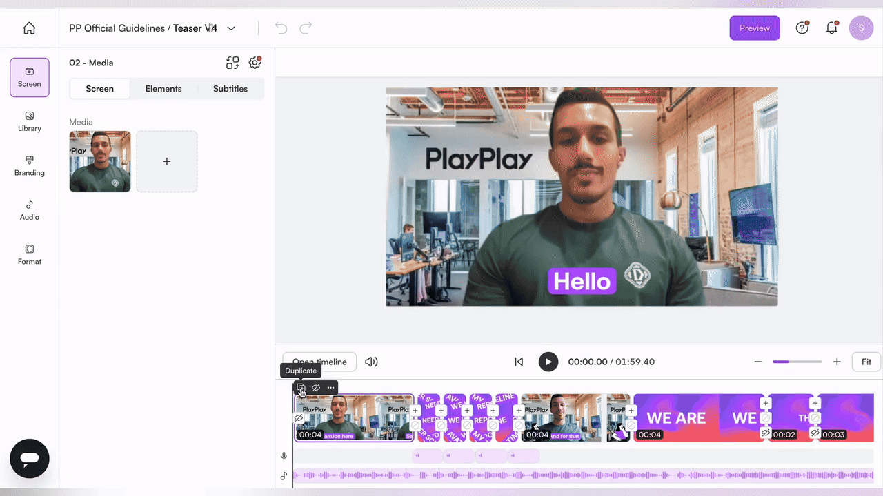Select the WE ARE 00:04 timeline clip
This screenshot has height=496, width=883.
(699, 417)
